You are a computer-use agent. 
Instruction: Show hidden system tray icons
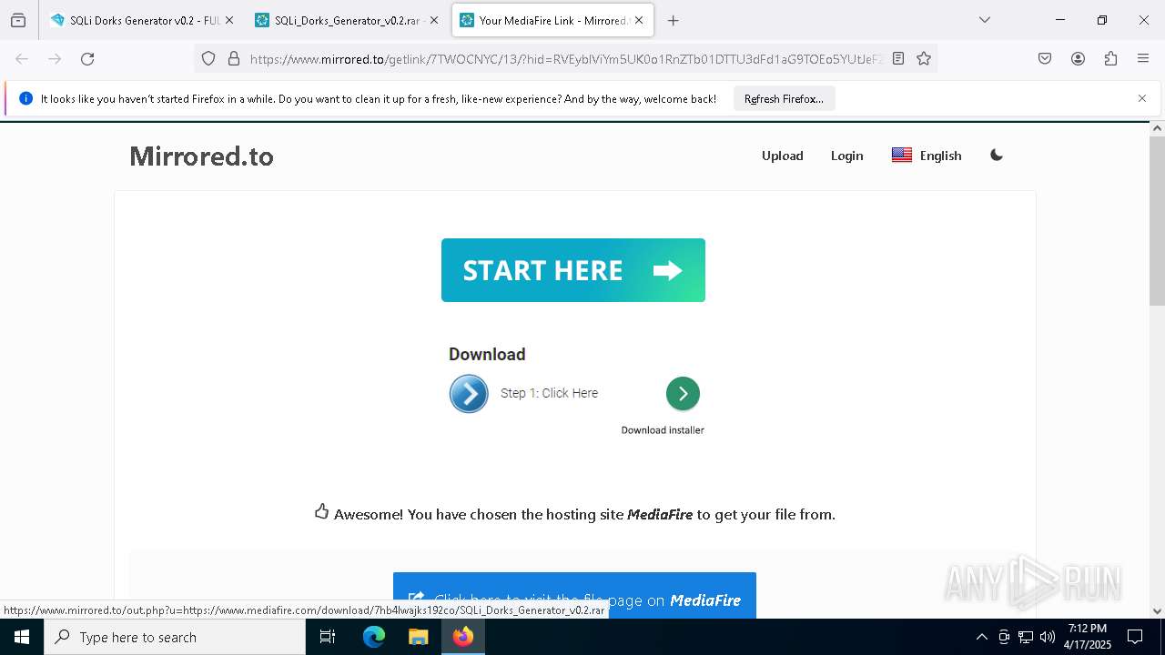tap(981, 637)
